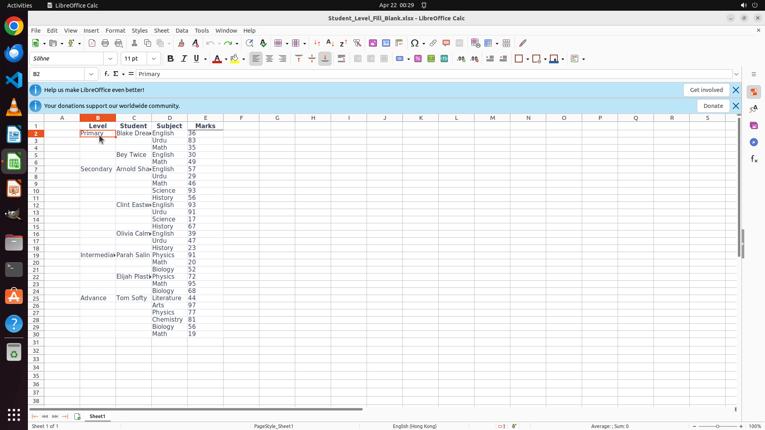
Task: Click the Clone Formatting paintbrush
Action: (x=181, y=43)
